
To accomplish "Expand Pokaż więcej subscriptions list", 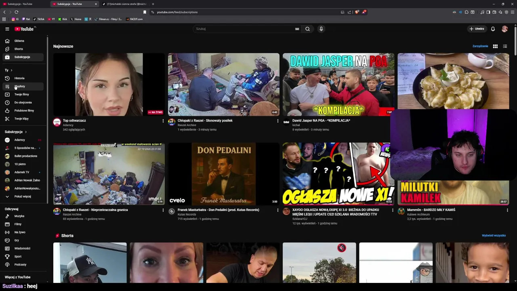I will click(22, 196).
